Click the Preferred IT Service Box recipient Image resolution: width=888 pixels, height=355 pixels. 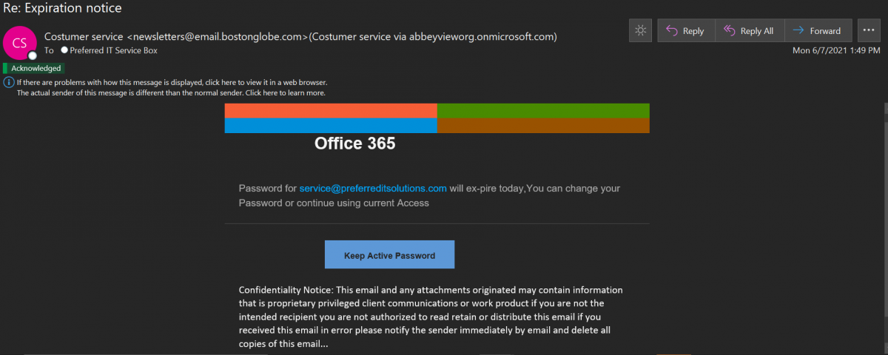(113, 50)
